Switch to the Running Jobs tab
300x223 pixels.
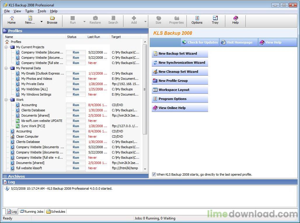click(x=32, y=212)
